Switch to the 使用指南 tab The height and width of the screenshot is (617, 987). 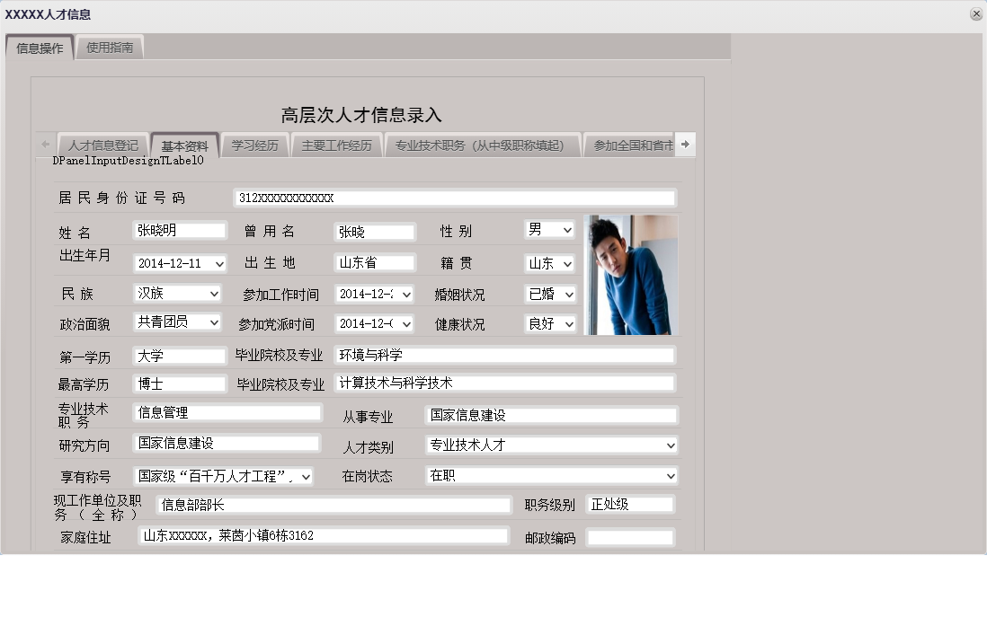click(x=110, y=47)
